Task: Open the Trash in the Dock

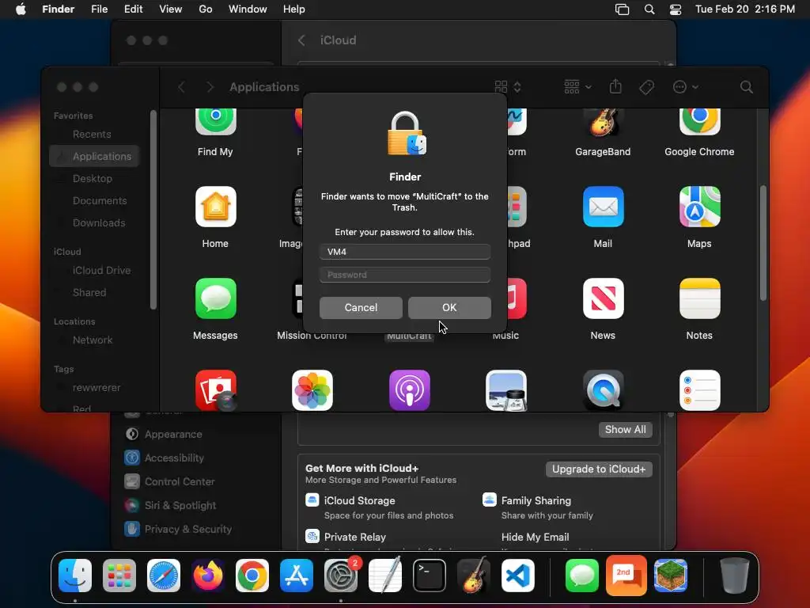Action: [x=735, y=576]
